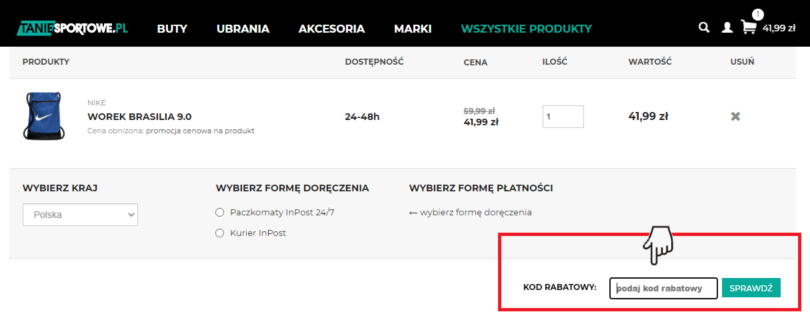Screen dimensions: 810x314
Task: Focus the discount code input field
Action: click(x=663, y=288)
